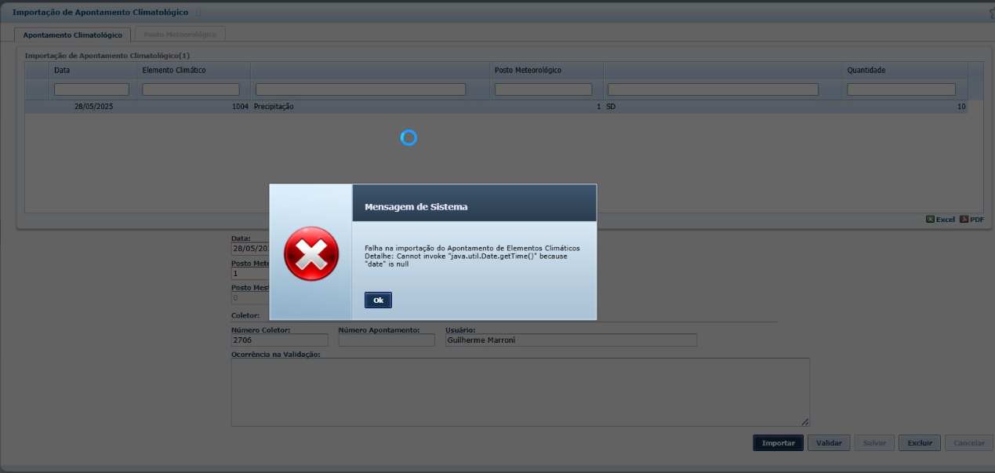This screenshot has width=995, height=473.
Task: Click the Elemento Climático filter field
Action: click(x=191, y=89)
